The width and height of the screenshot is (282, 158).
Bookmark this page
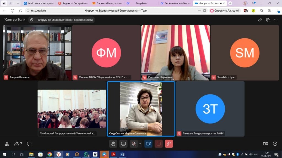[205, 11]
